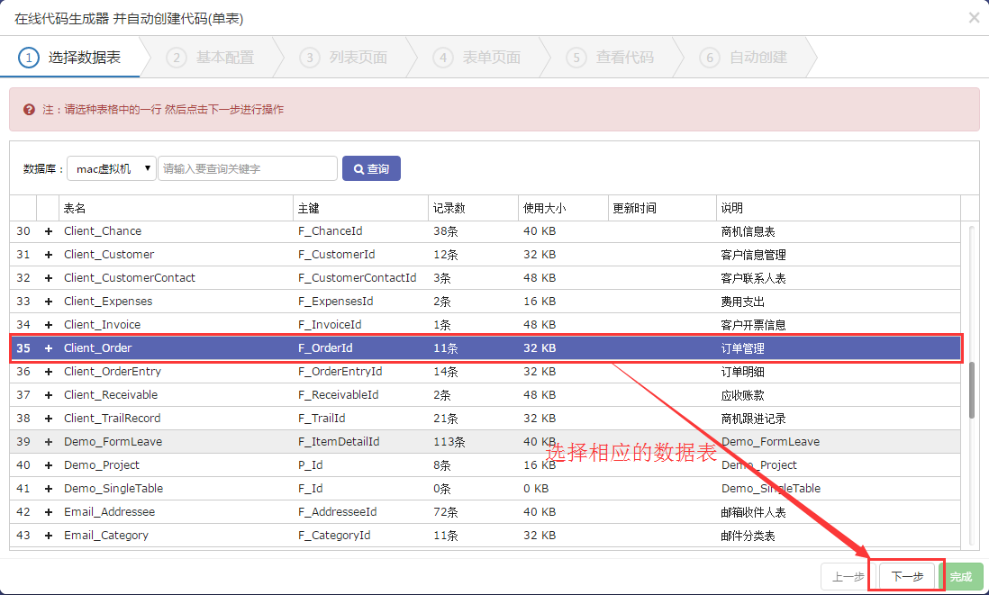Viewport: 989px width, 595px height.
Task: Expand plus icon for Client_Invoice row
Action: (x=49, y=325)
